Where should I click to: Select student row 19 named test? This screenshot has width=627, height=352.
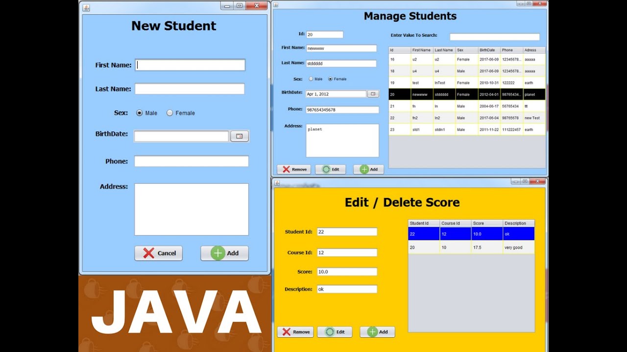click(x=467, y=83)
